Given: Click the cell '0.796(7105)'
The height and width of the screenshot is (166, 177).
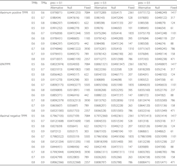Looking at the screenshot, I should pyautogui.click(x=57, y=116).
